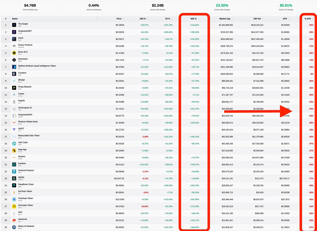317x231 pixels.
Task: Sort by 7D % column arrows
Action: [172, 19]
